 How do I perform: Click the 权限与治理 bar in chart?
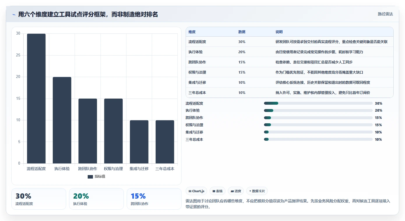point(113,131)
